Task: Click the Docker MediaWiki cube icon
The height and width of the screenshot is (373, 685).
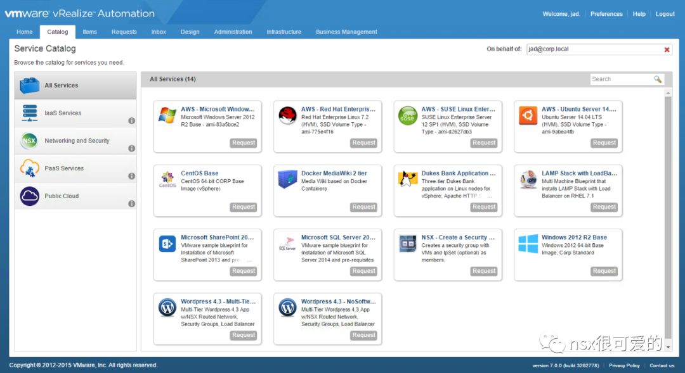Action: (287, 179)
